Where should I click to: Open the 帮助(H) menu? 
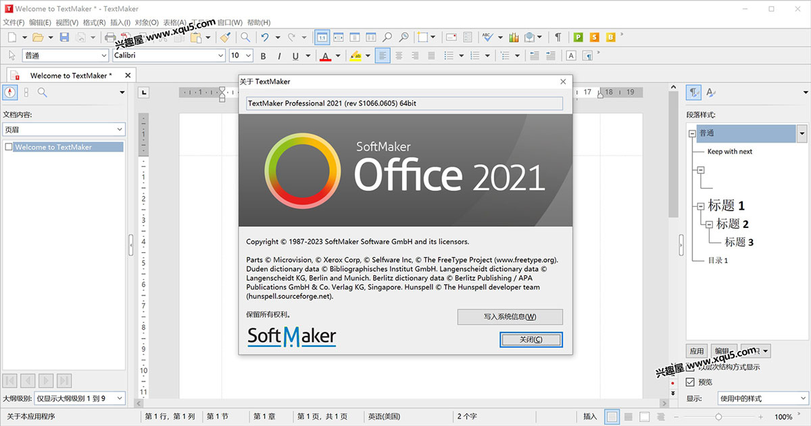[x=257, y=22]
